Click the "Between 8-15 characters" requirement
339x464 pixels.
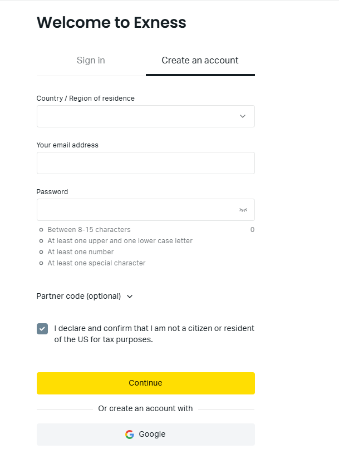coord(89,230)
